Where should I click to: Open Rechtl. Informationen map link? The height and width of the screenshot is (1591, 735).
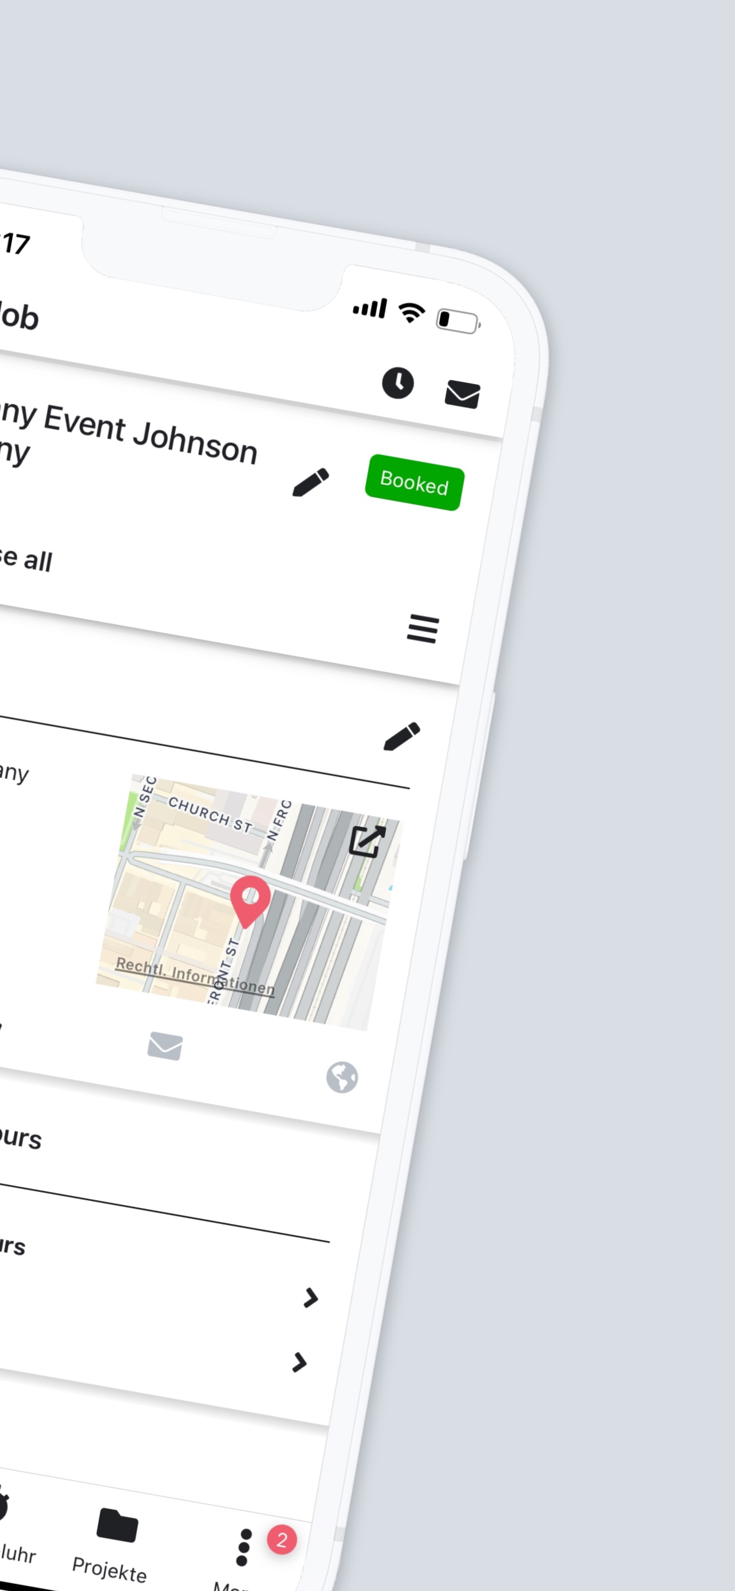[195, 976]
